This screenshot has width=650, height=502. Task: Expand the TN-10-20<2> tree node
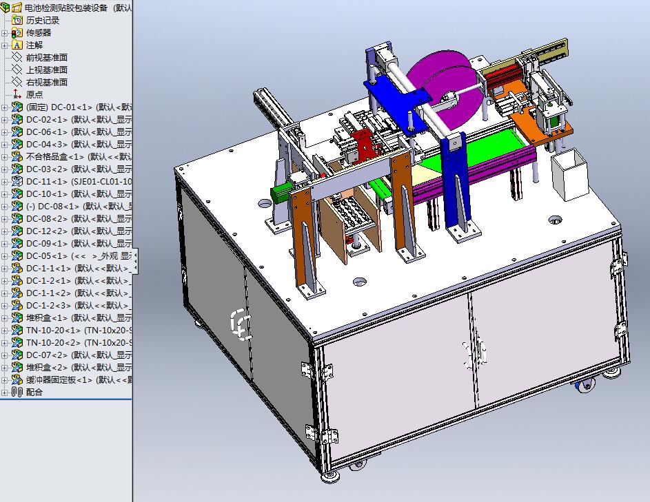click(x=4, y=343)
